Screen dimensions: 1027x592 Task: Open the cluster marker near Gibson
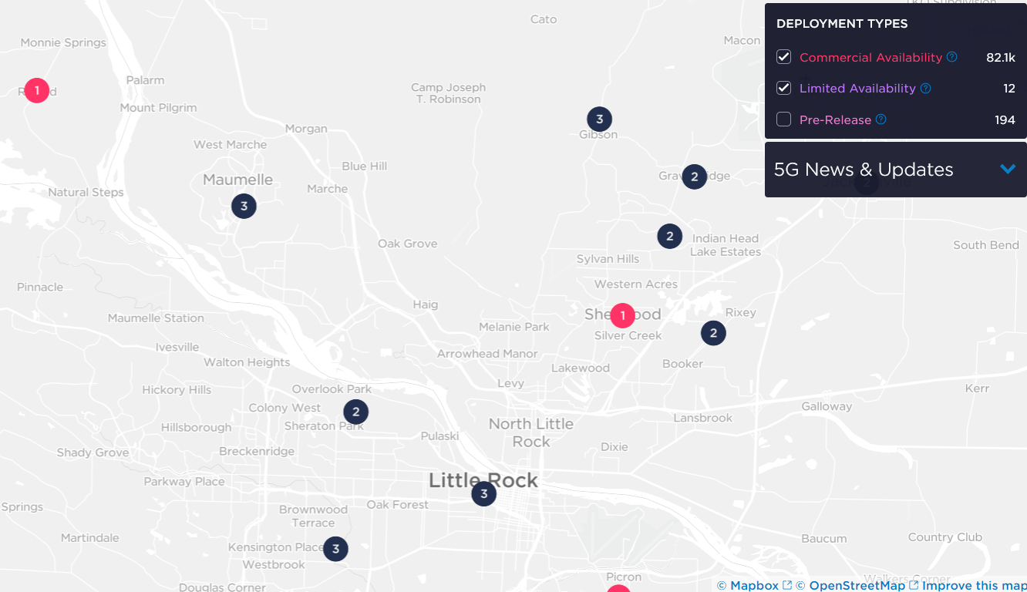(599, 119)
